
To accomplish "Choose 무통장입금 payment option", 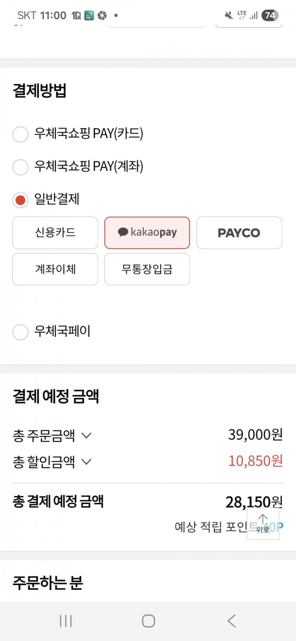I will point(147,269).
